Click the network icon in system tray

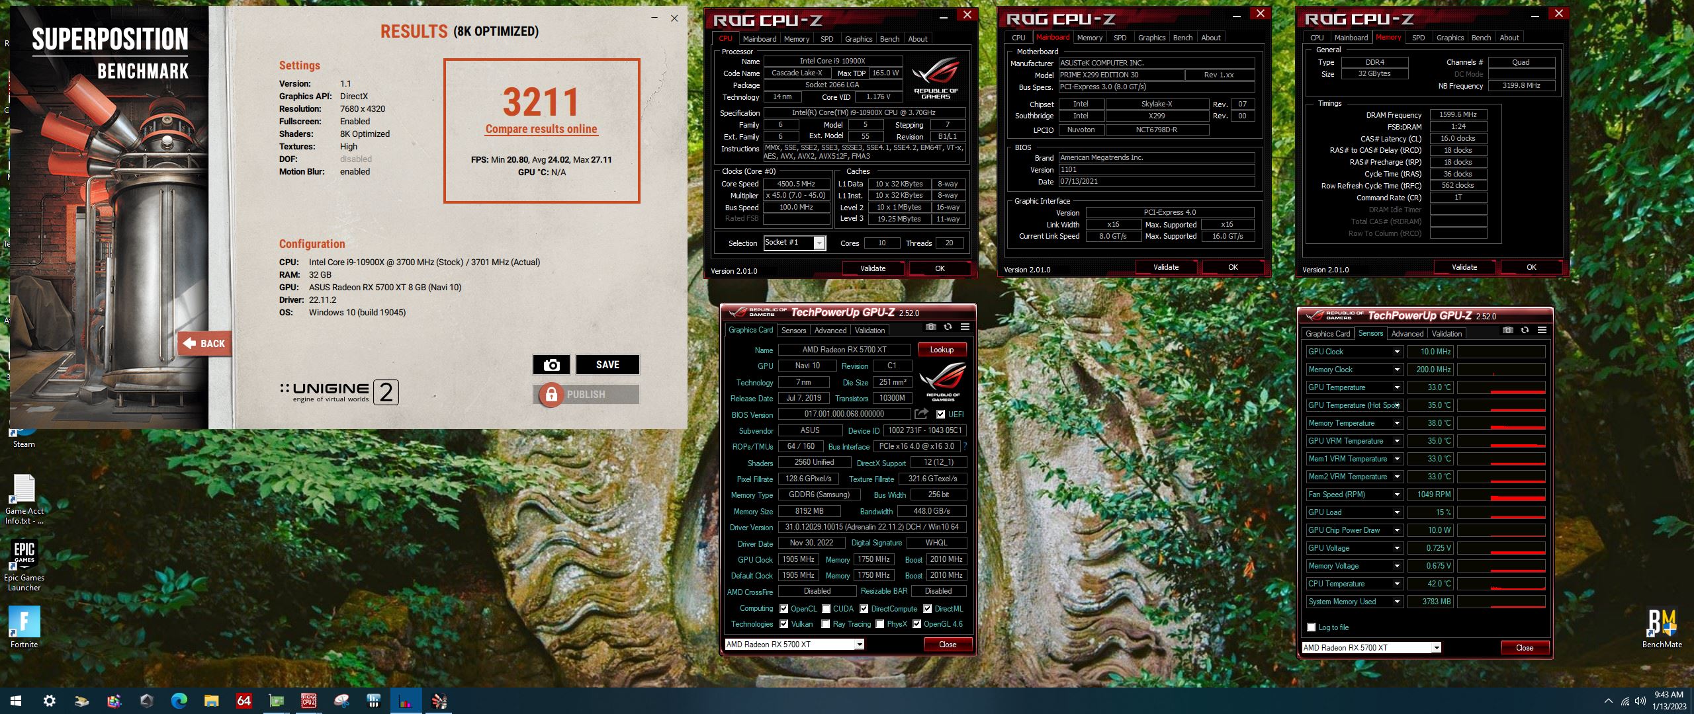coord(1625,701)
